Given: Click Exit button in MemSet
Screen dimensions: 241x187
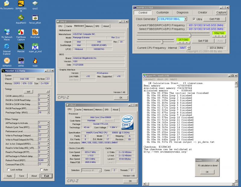Looking at the screenshot, I should (x=47, y=176).
